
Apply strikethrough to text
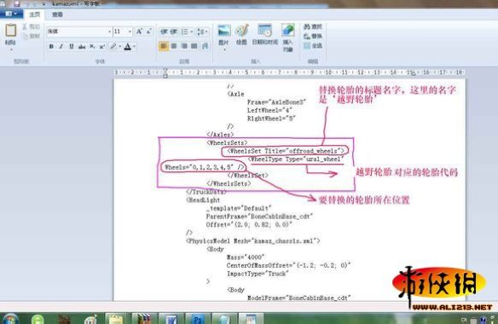tap(82, 46)
